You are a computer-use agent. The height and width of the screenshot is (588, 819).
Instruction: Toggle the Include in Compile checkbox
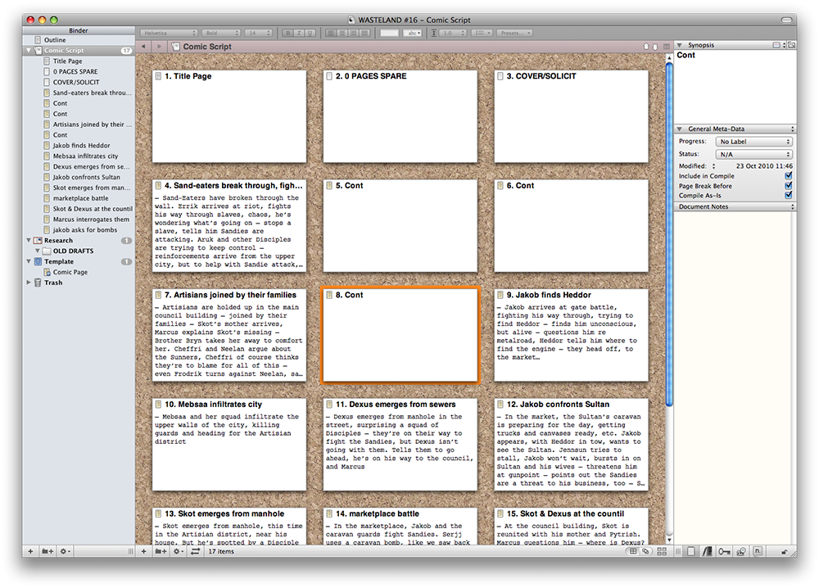point(788,175)
